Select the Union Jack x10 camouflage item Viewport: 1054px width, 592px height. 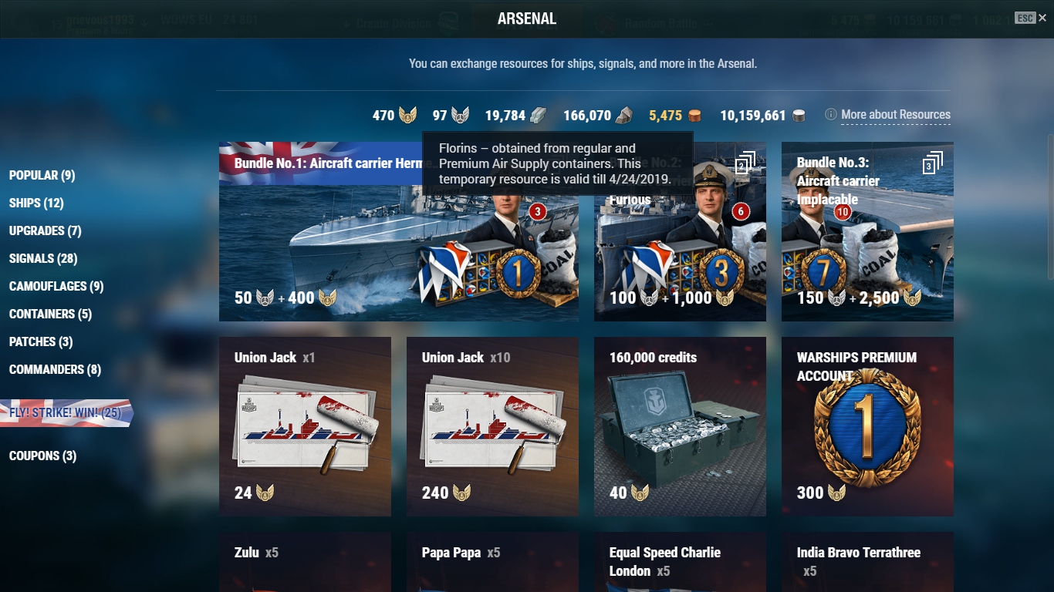[x=492, y=426]
